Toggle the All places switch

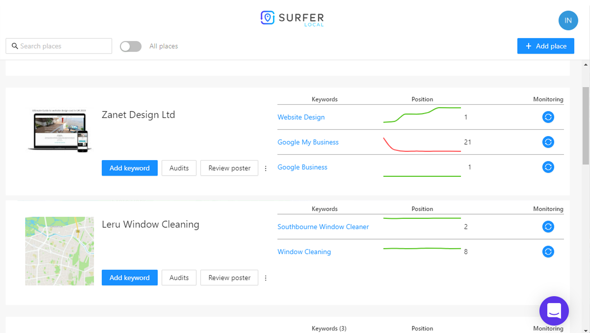(131, 46)
